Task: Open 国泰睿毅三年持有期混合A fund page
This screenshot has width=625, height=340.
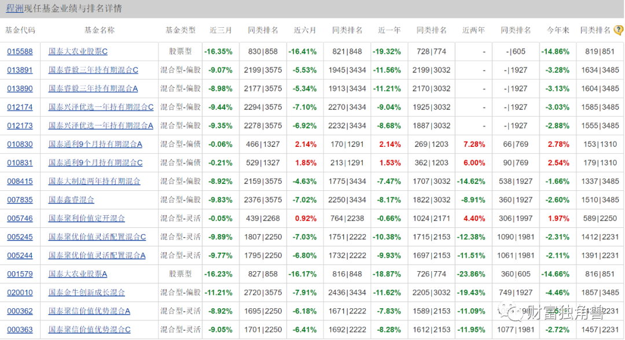Action: click(x=93, y=88)
